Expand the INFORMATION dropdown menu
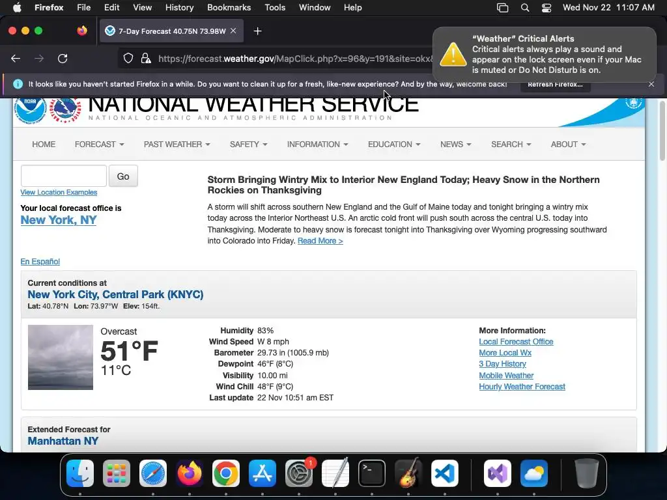Image resolution: width=667 pixels, height=500 pixels. 318,145
